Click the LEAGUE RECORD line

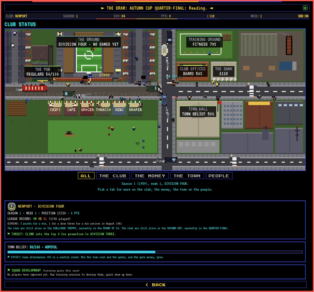(x=39, y=219)
